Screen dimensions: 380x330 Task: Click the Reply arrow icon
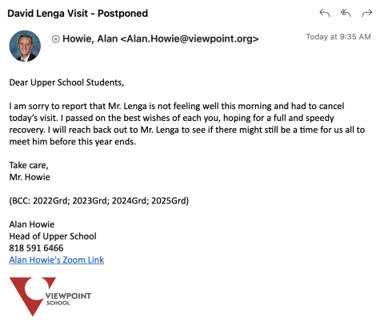point(325,13)
